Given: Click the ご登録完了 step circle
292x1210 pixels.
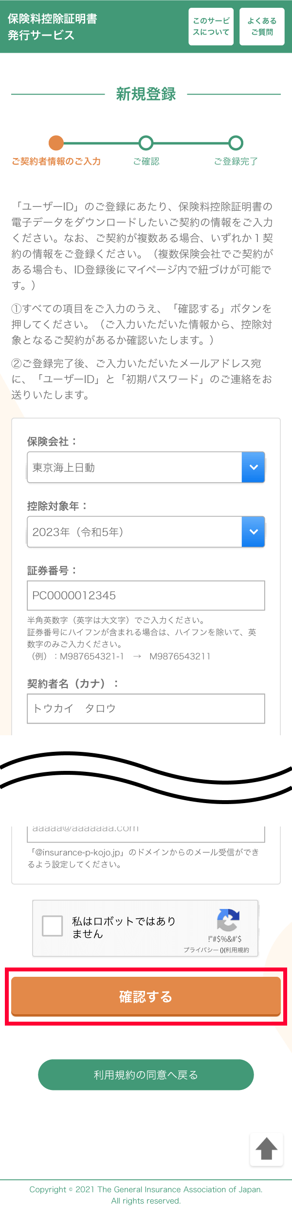Looking at the screenshot, I should click(236, 143).
